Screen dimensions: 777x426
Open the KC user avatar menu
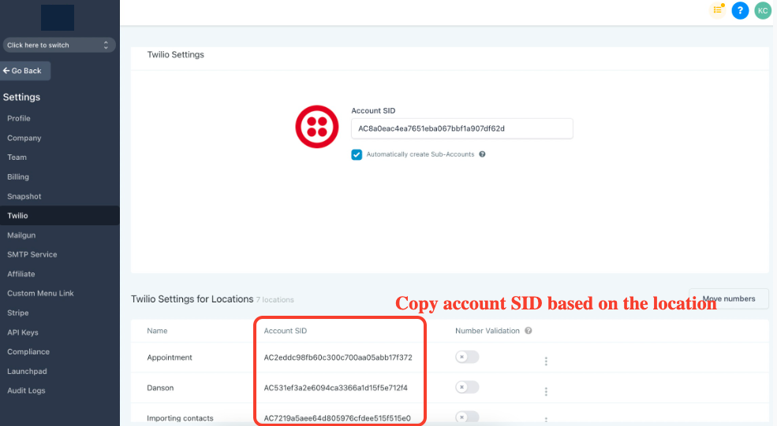tap(763, 10)
